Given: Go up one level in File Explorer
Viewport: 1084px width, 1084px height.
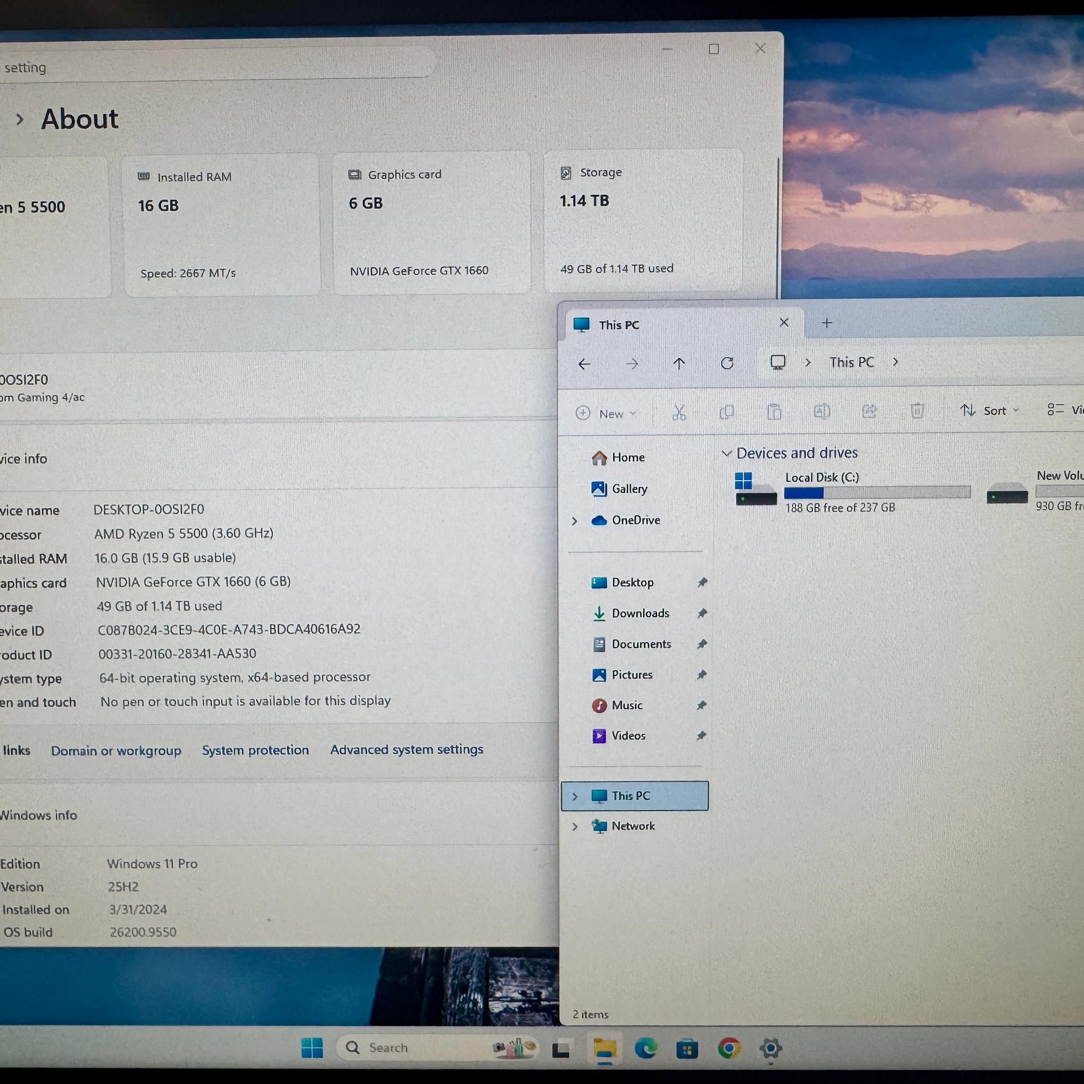Looking at the screenshot, I should [679, 364].
